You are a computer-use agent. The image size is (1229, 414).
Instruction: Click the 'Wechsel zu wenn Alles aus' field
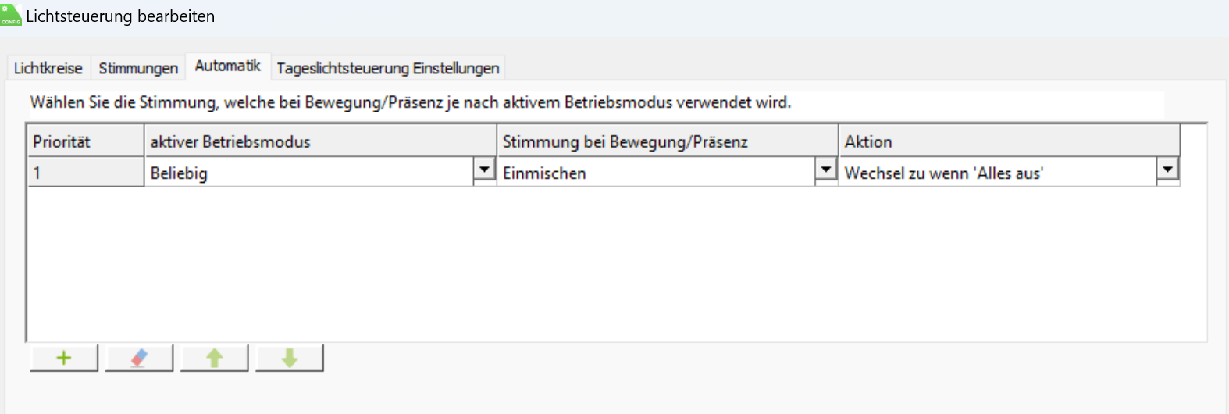click(997, 173)
